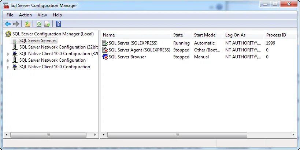The image size is (300, 150).
Task: Click the SQL Server Configuration Manager (Local) root icon
Action: 8,34
